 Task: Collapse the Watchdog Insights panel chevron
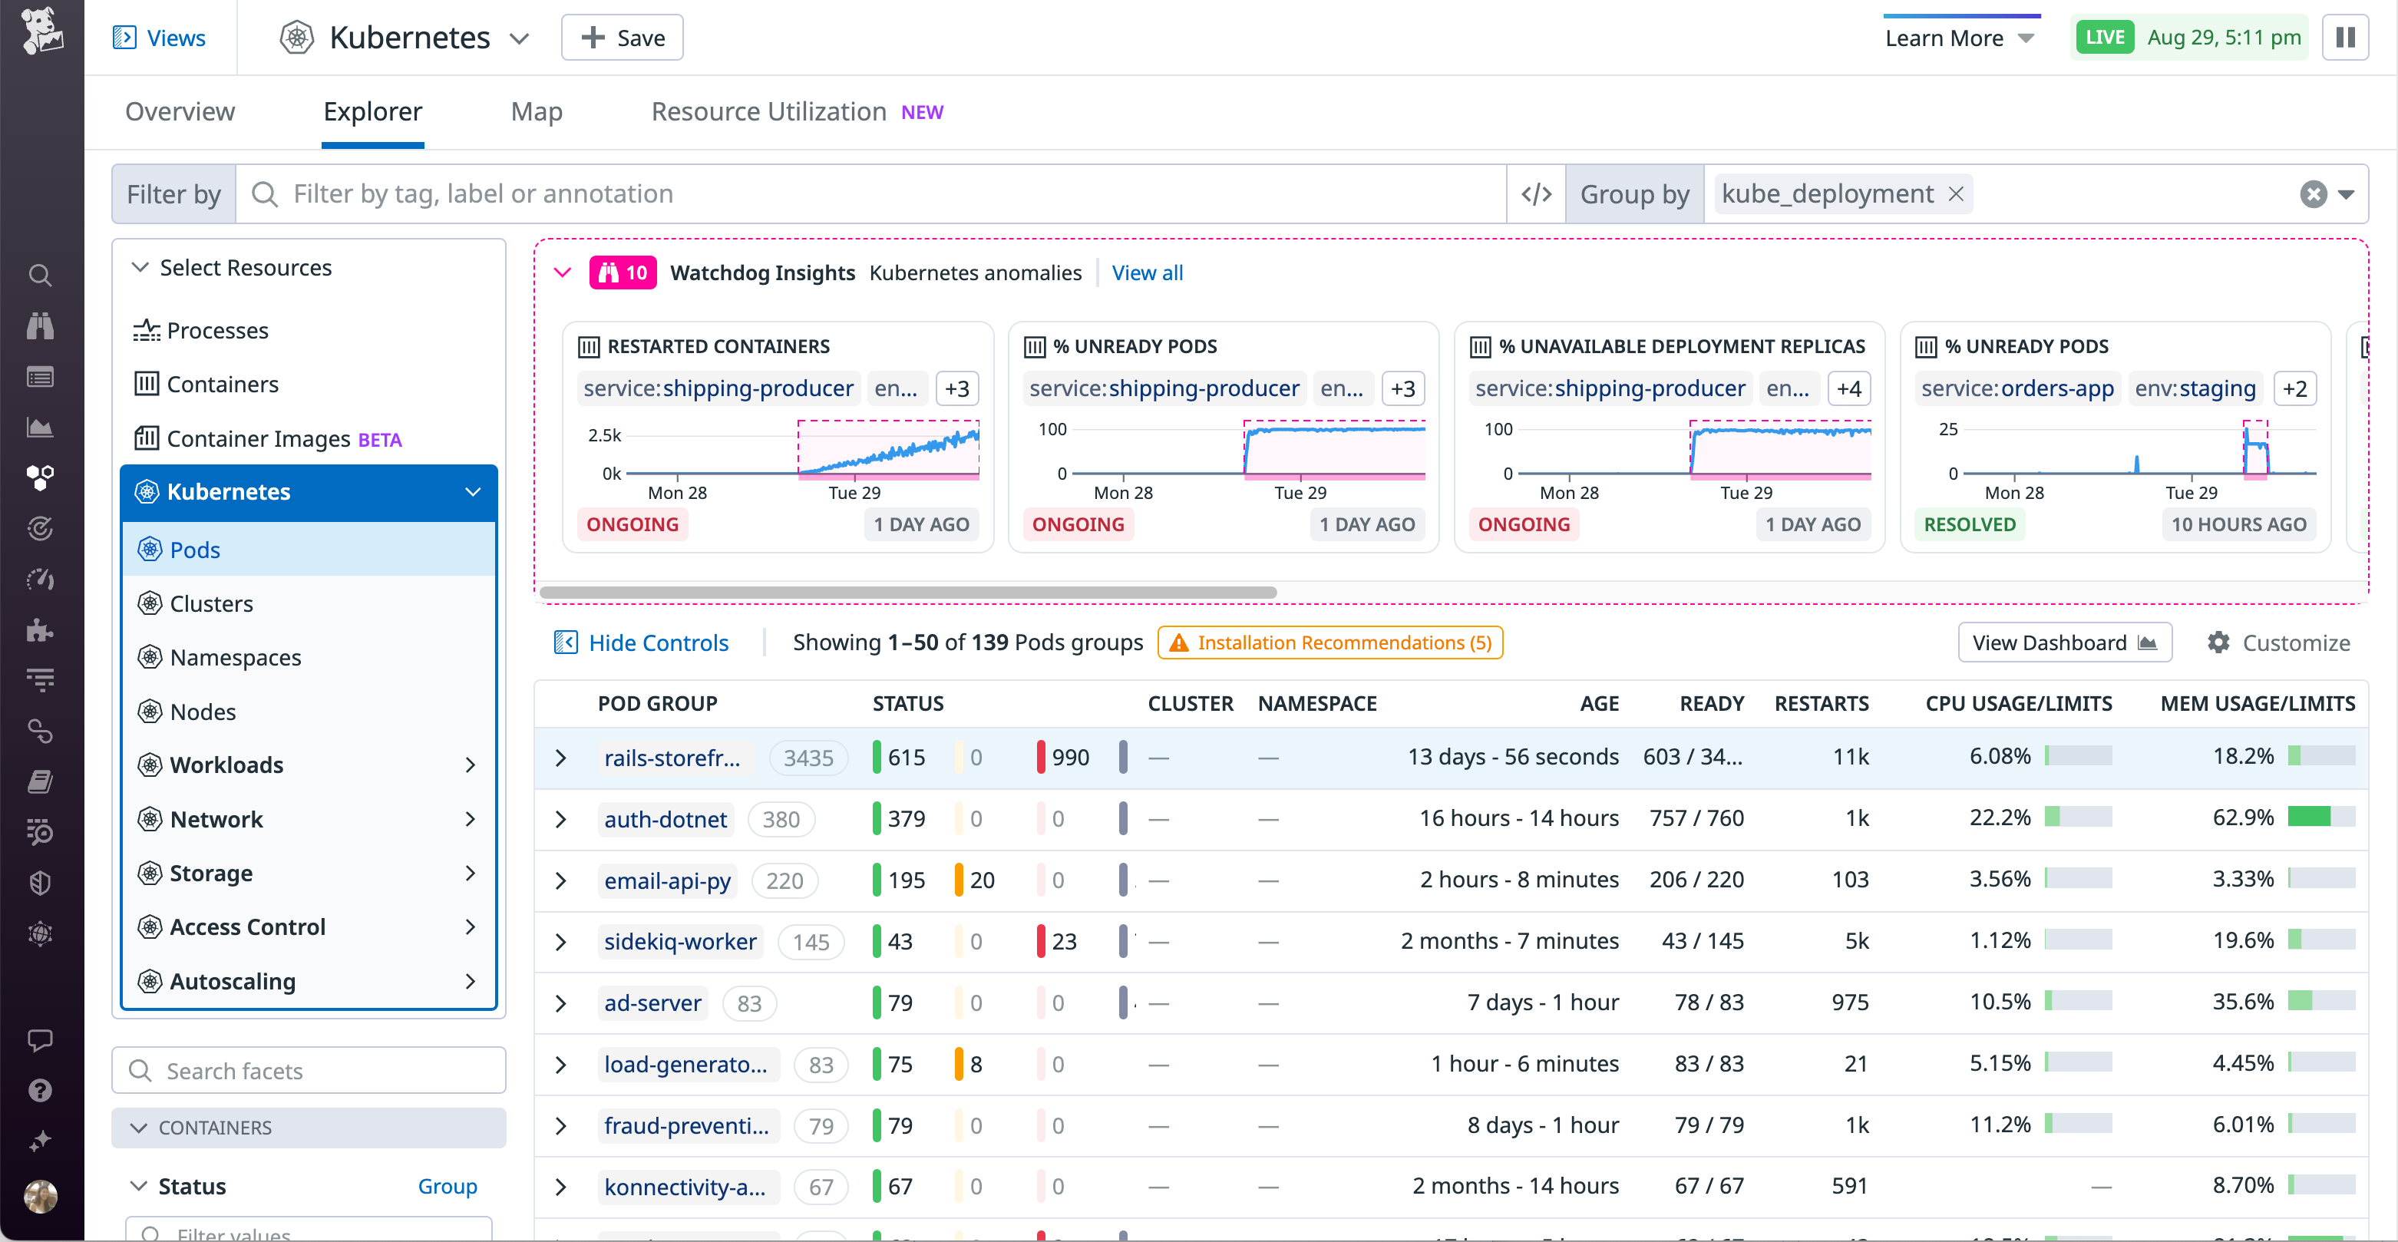562,272
